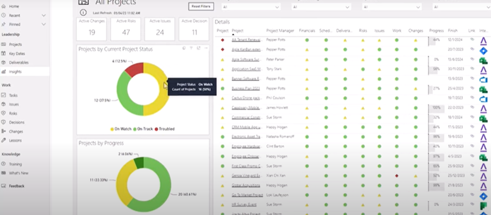Sort by the Changes column header
This screenshot has width=491, height=215.
click(415, 30)
